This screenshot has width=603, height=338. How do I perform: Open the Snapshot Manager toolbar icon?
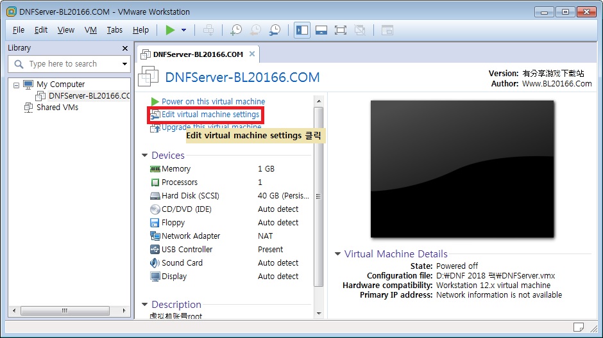tap(275, 30)
